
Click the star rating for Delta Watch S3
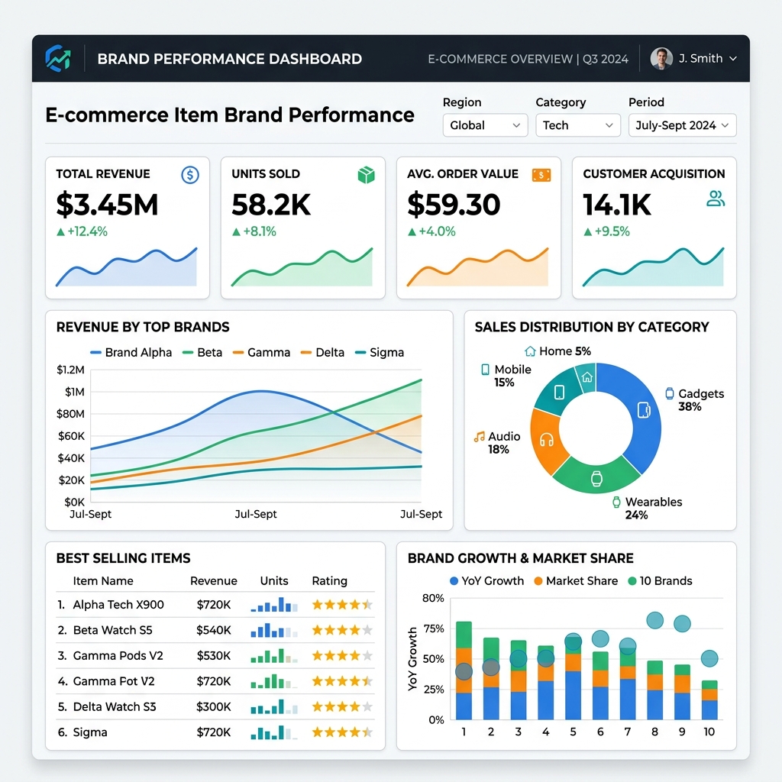coord(342,706)
